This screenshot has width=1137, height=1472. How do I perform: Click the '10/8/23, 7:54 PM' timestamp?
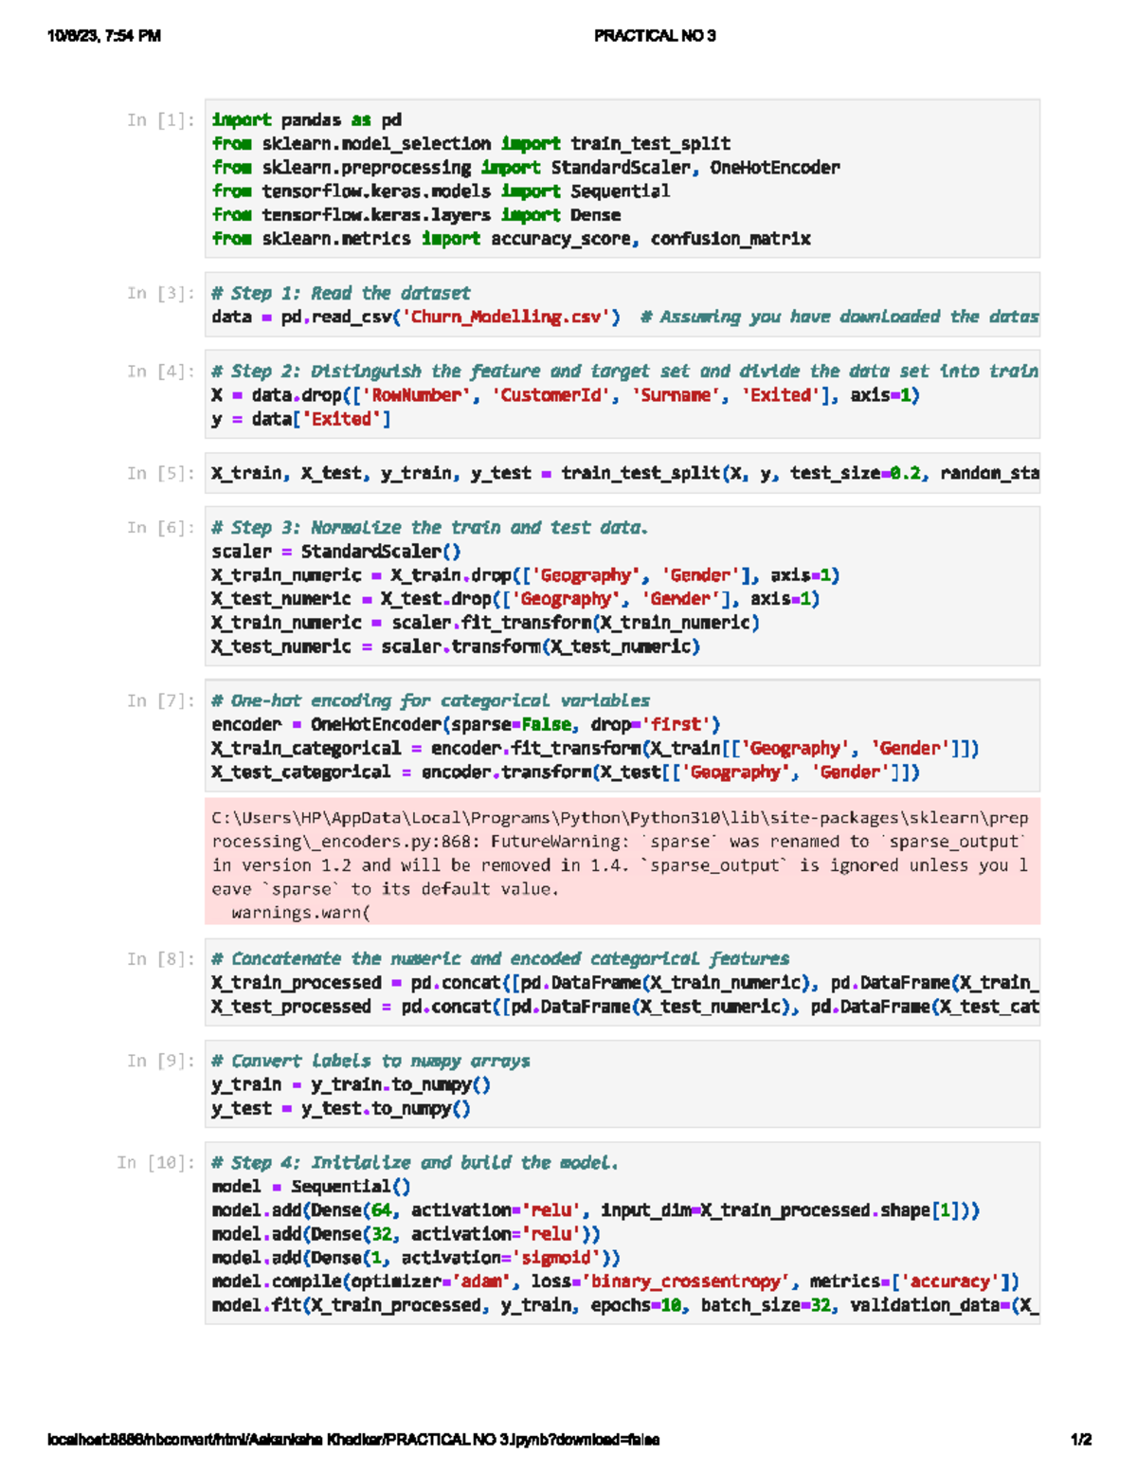point(104,36)
